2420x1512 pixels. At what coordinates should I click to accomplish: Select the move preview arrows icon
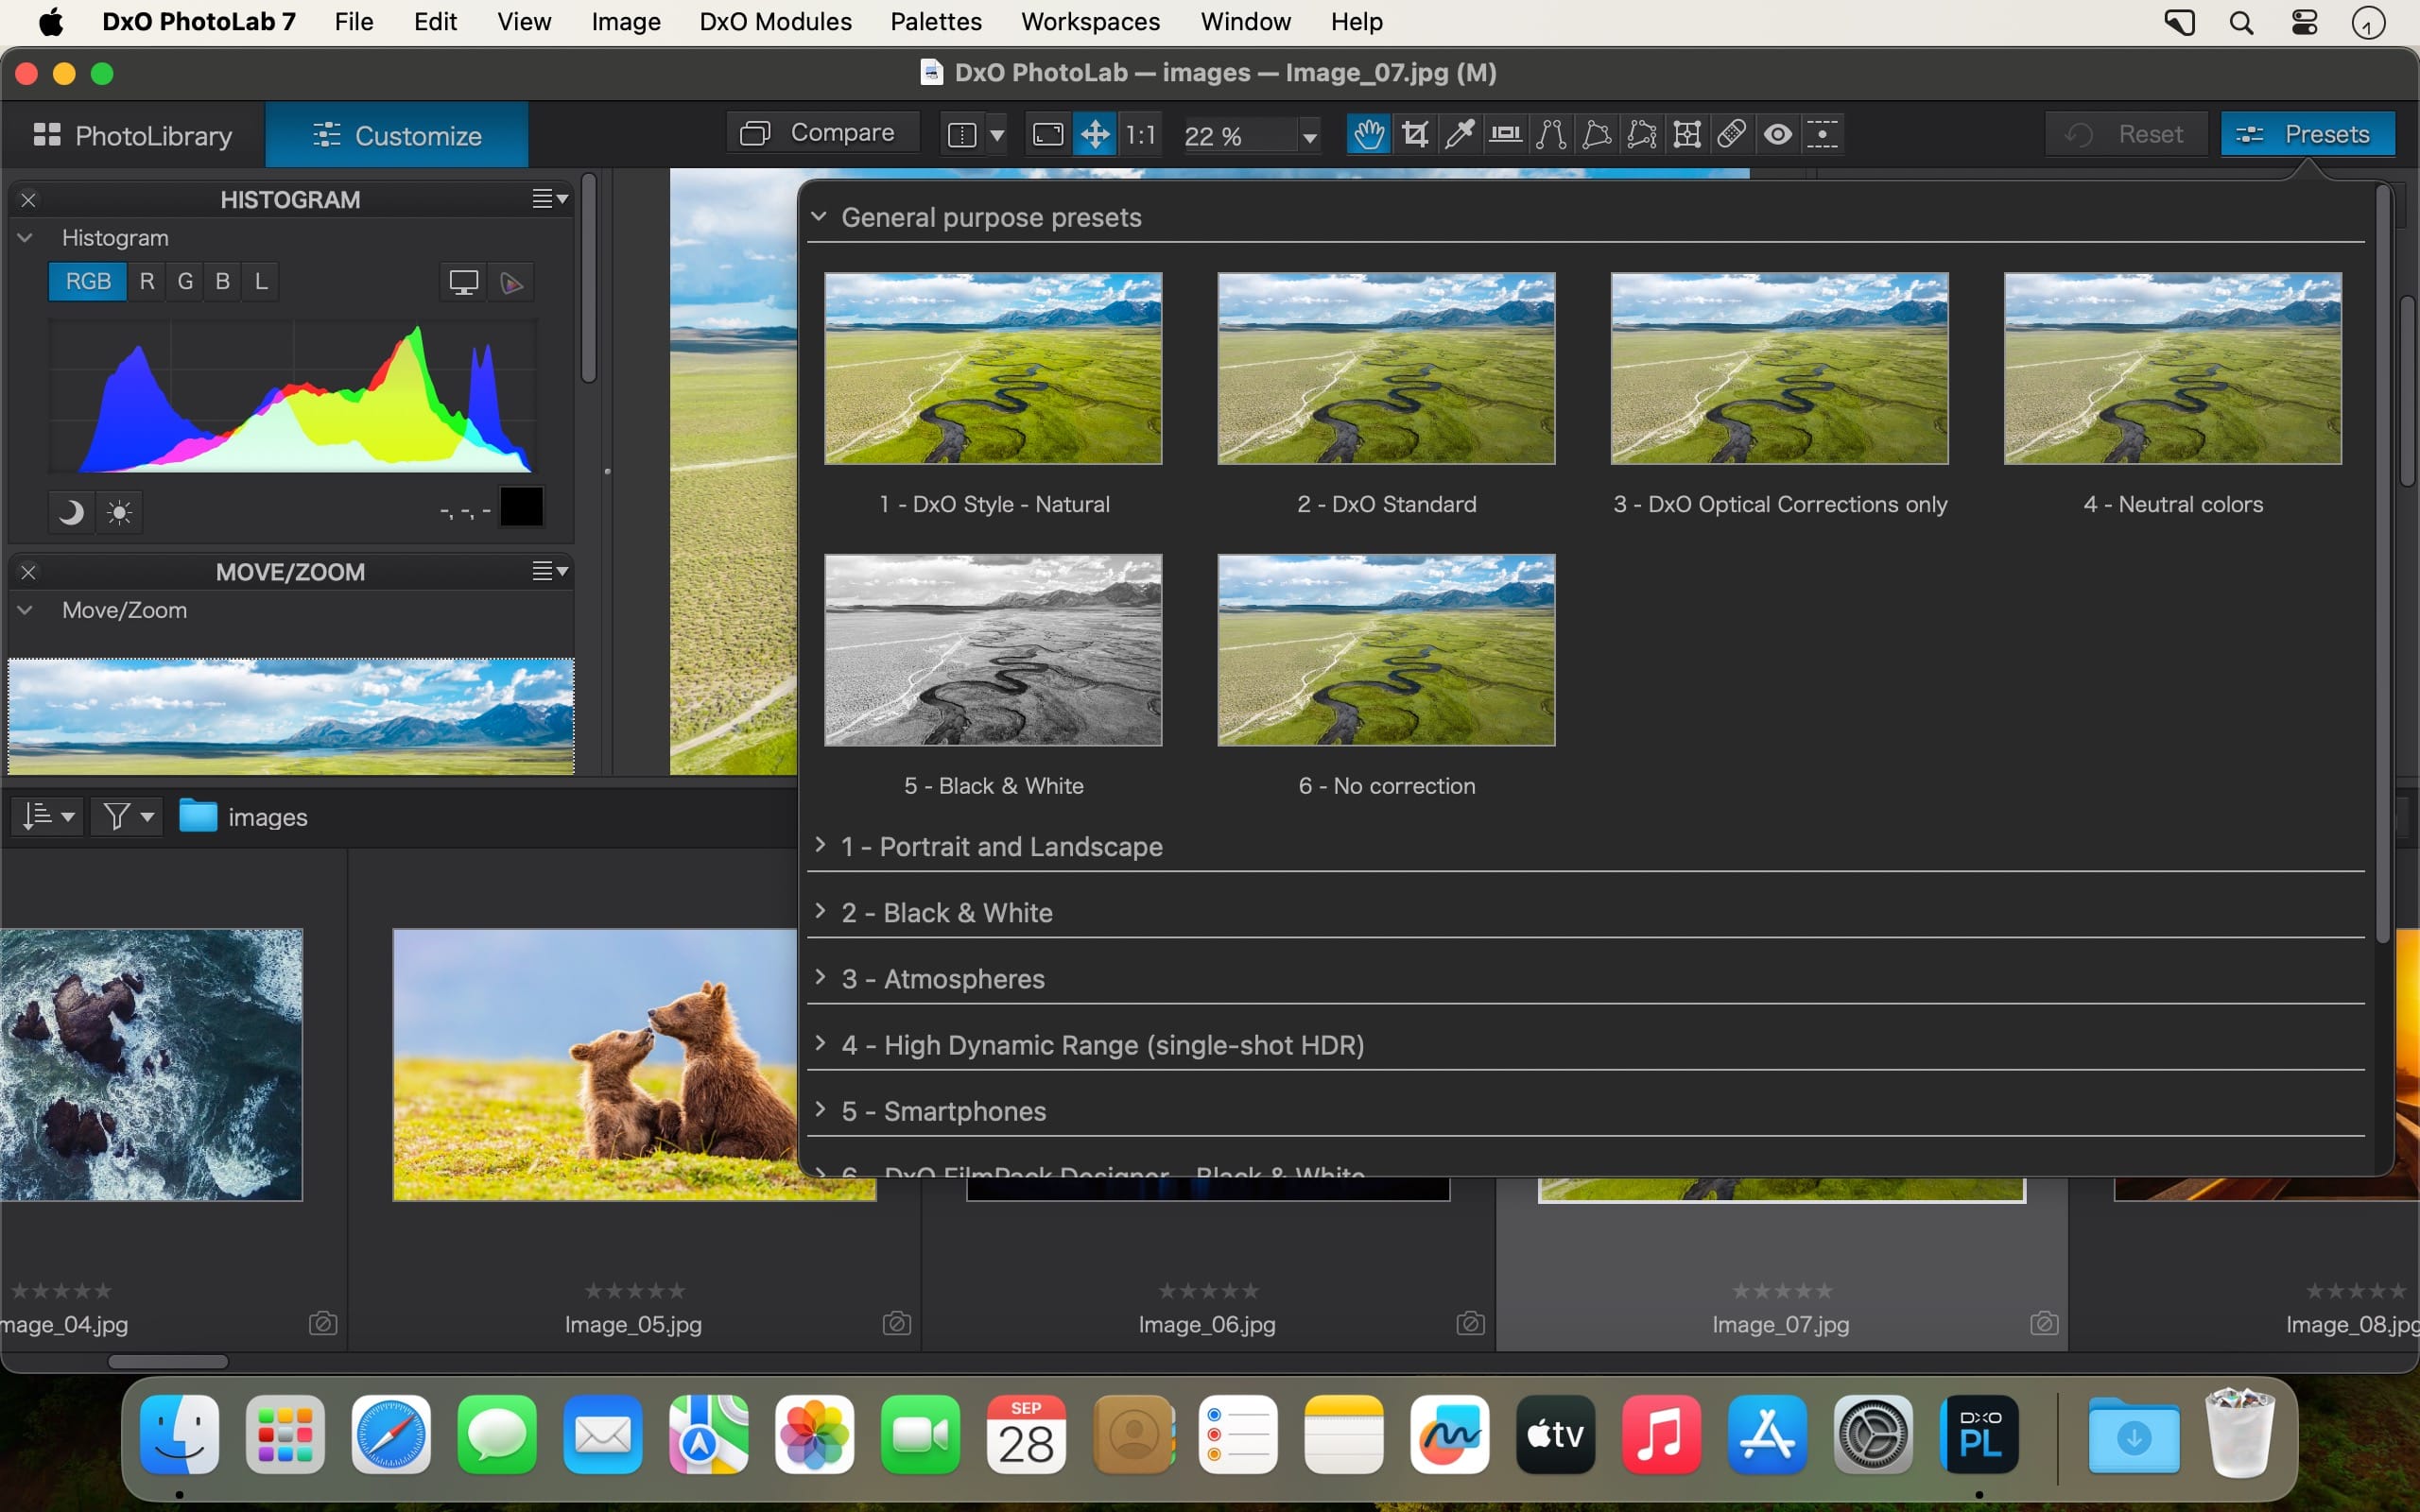pyautogui.click(x=1095, y=134)
